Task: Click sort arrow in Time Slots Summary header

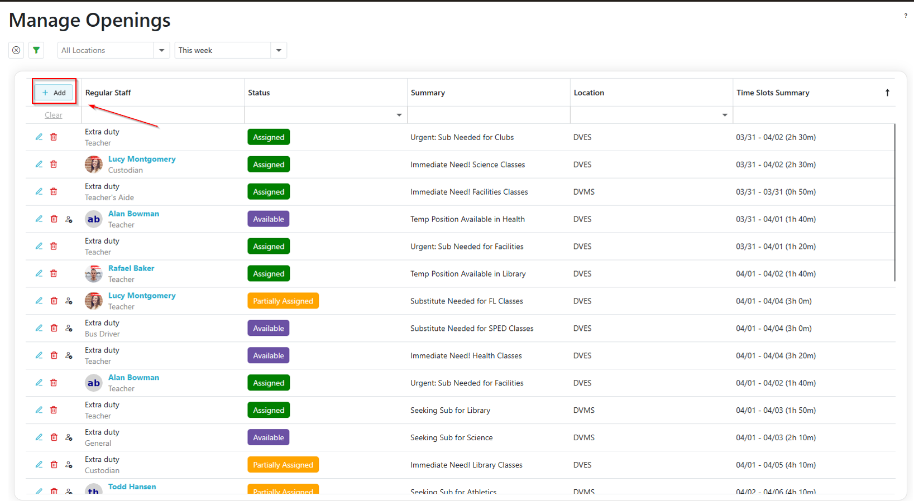Action: (887, 93)
